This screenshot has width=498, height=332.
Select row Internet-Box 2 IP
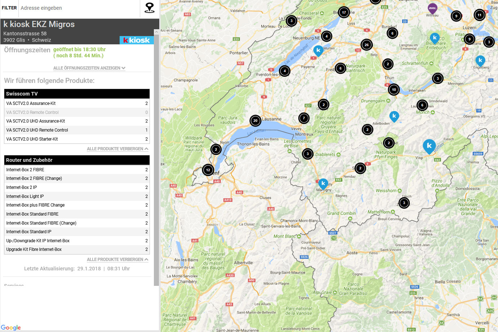pos(77,187)
